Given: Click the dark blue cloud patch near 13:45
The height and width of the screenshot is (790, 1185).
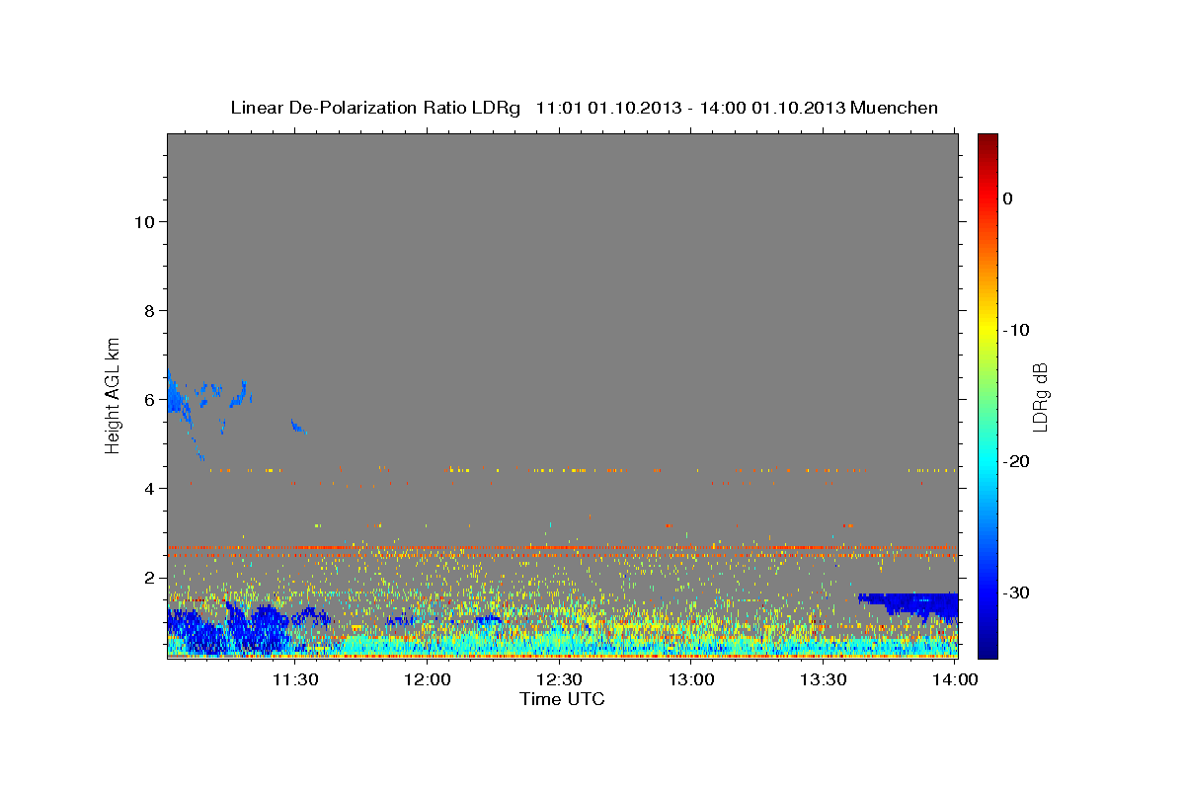Looking at the screenshot, I should 913,603.
